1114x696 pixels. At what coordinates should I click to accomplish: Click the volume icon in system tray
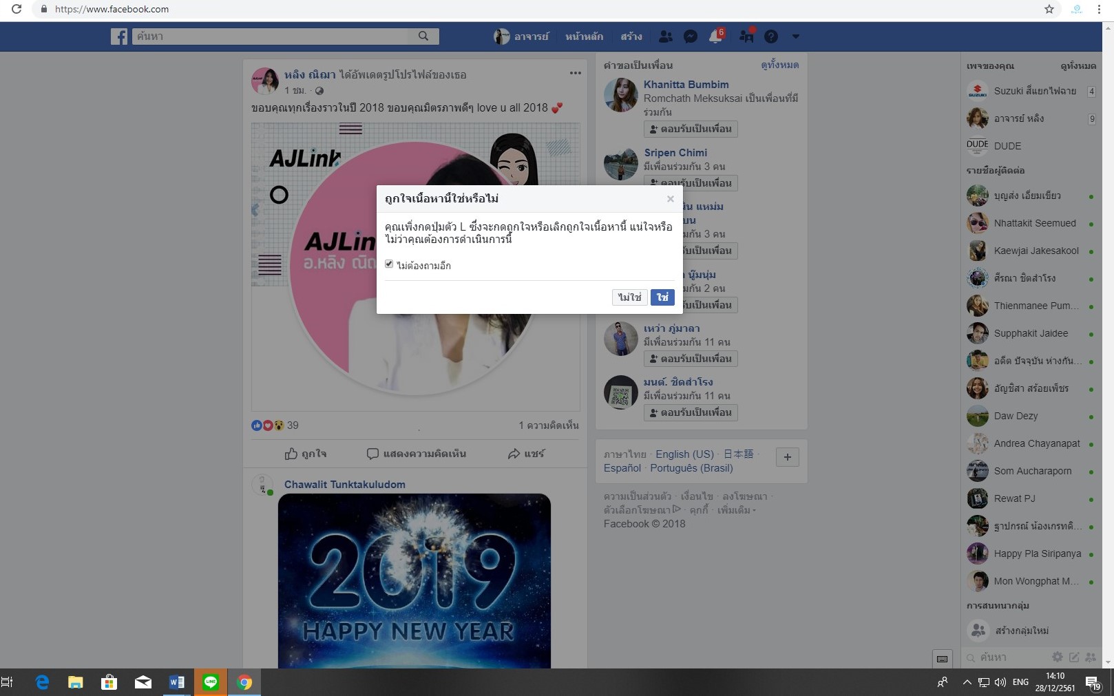point(1000,682)
